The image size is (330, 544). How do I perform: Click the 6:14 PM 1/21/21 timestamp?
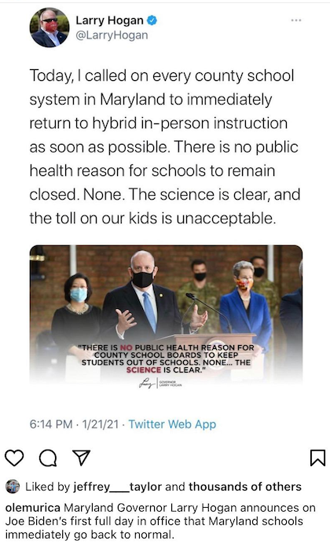(x=74, y=424)
